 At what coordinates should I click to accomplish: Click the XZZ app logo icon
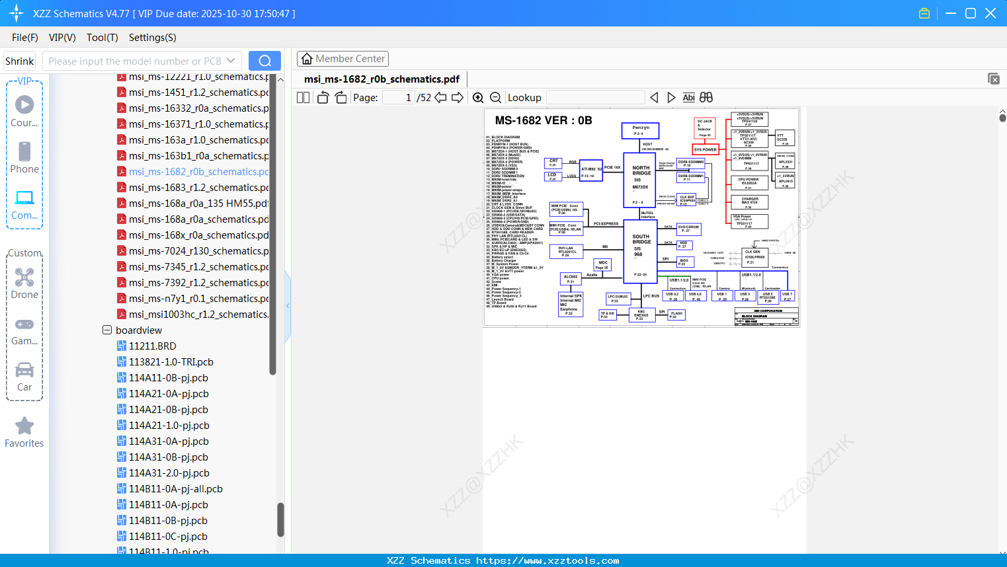tap(17, 13)
